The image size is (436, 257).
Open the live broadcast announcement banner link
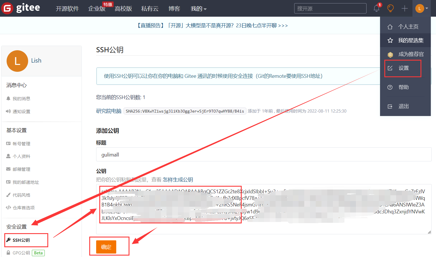tap(212, 26)
